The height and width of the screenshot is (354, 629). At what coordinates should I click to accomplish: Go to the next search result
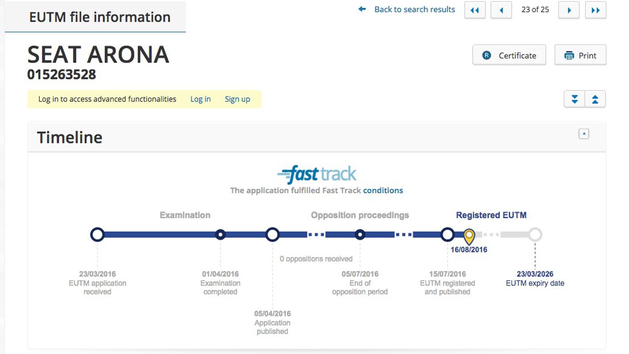point(569,10)
